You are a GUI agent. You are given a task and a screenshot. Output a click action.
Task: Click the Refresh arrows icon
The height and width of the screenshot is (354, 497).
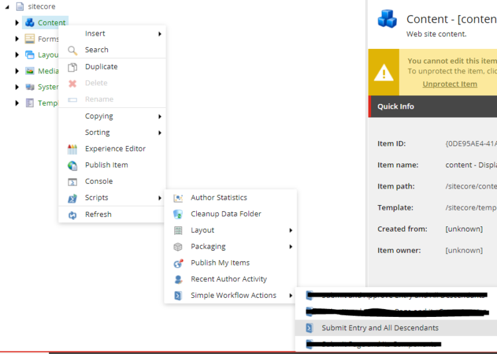(72, 214)
